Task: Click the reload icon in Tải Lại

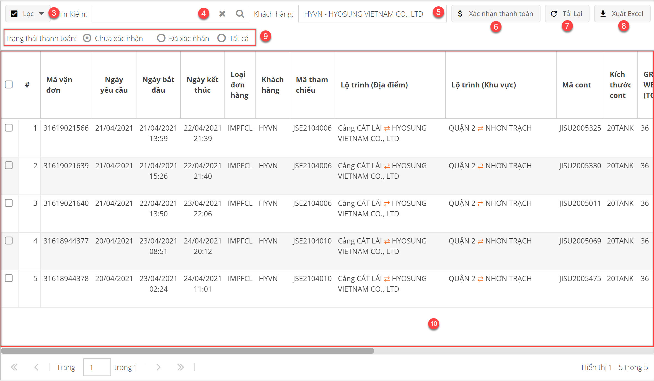Action: (554, 14)
